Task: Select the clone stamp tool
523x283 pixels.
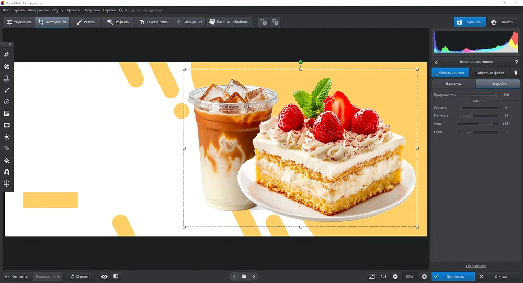Action: (x=7, y=78)
